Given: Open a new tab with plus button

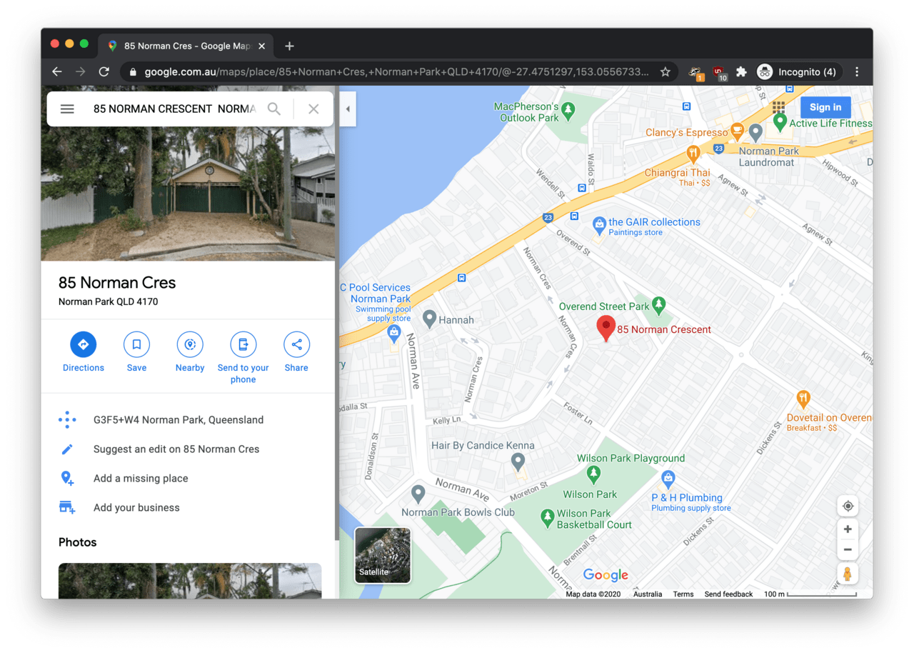Looking at the screenshot, I should tap(289, 46).
